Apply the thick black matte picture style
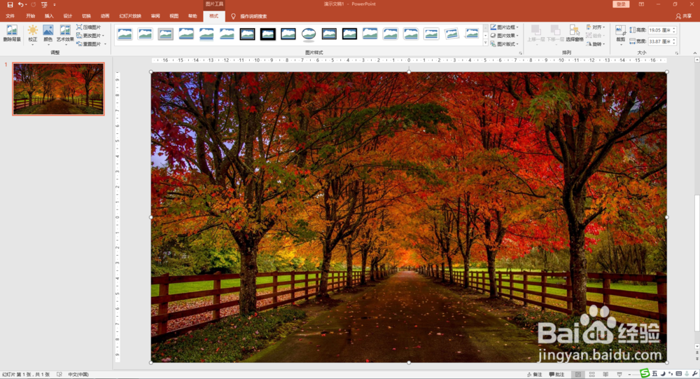The image size is (700, 379). [268, 34]
